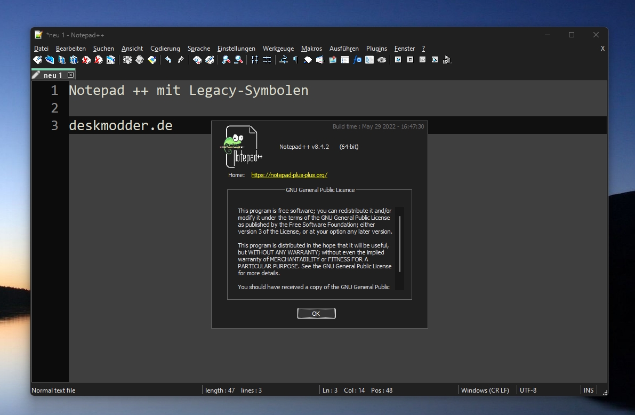Open the Datei menu
Image resolution: width=635 pixels, height=415 pixels.
tap(41, 49)
